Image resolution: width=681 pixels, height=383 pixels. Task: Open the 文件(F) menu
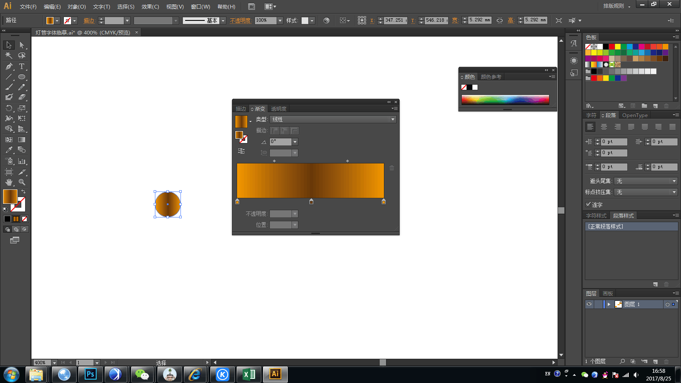[x=28, y=7]
